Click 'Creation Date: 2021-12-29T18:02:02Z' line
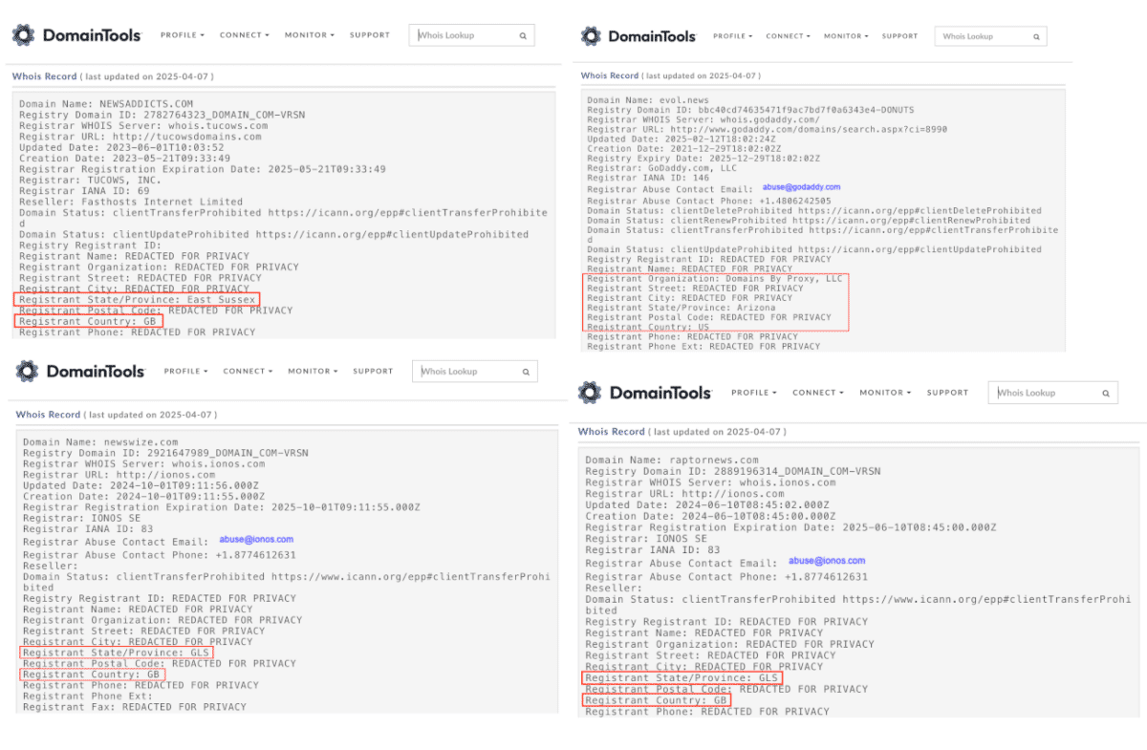 (682, 149)
